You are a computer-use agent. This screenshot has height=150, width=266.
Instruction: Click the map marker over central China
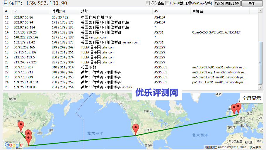(x=20, y=125)
